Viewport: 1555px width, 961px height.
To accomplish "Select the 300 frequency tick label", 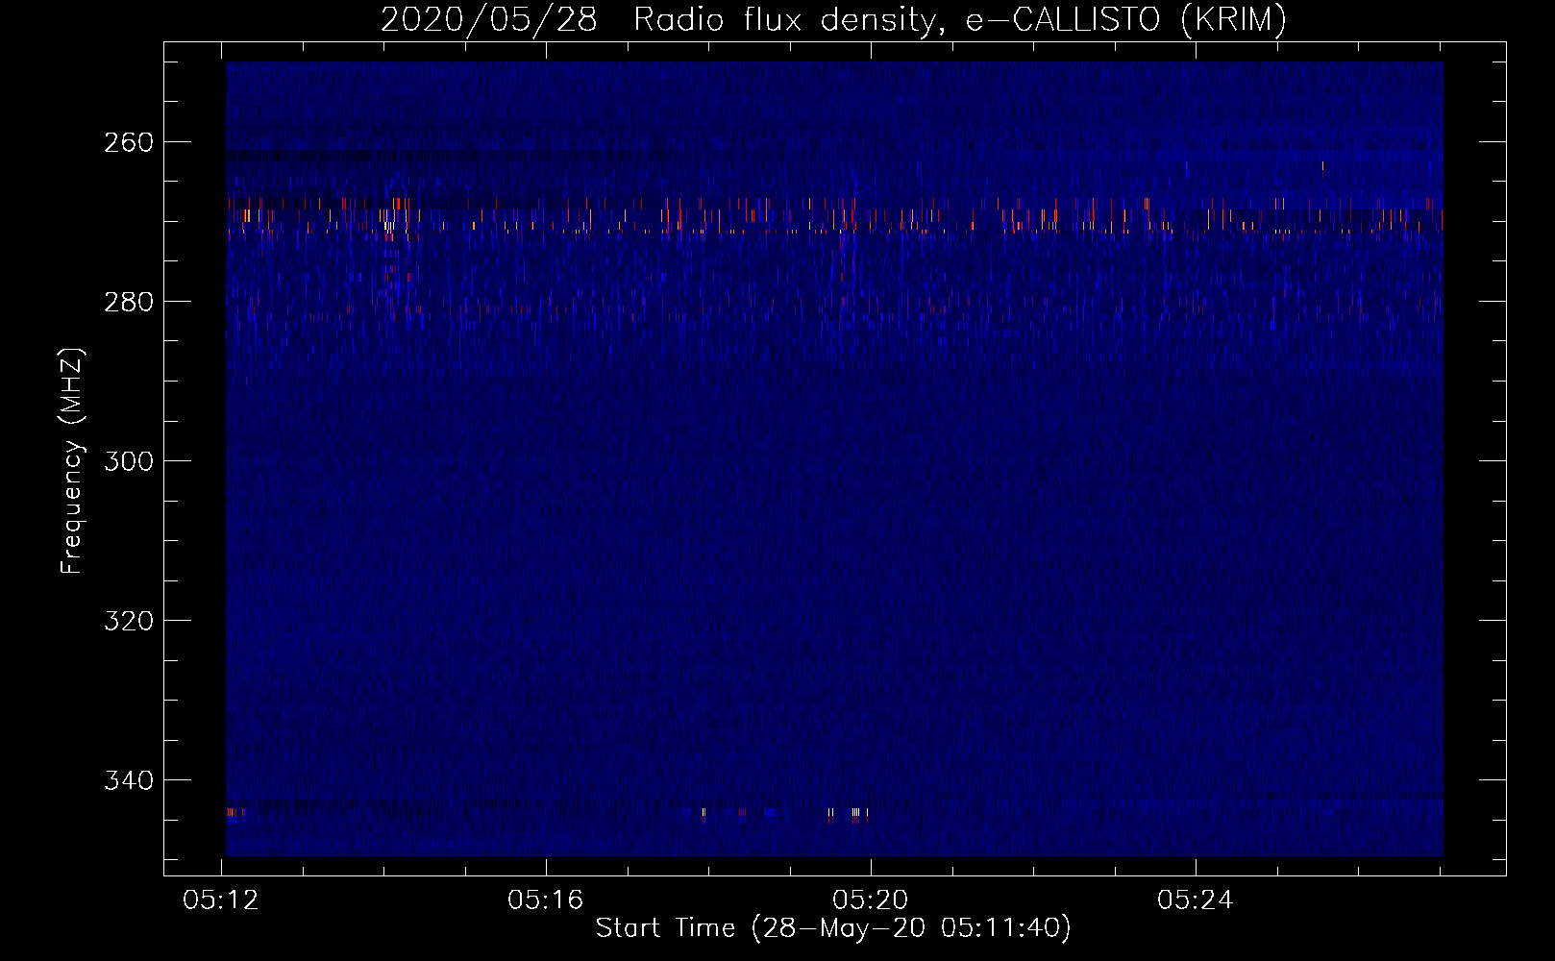I will [x=128, y=461].
